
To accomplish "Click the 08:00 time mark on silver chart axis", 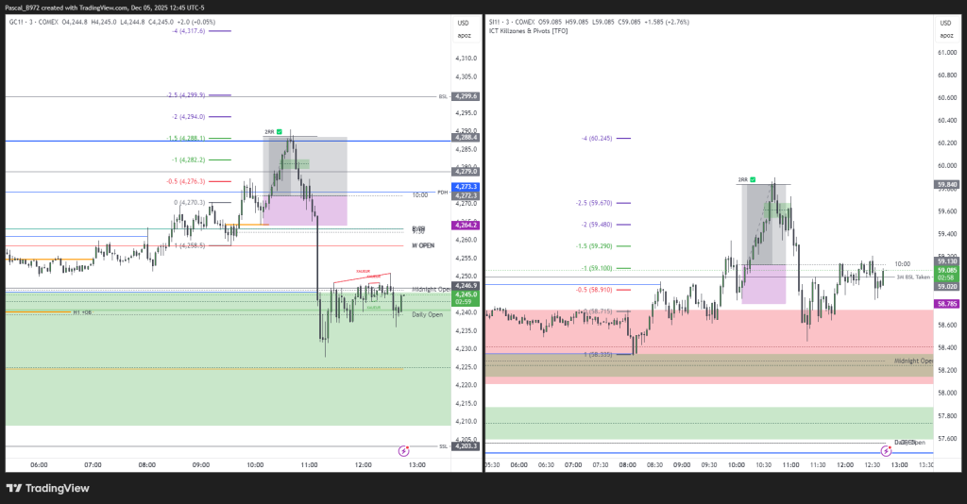I will 627,464.
